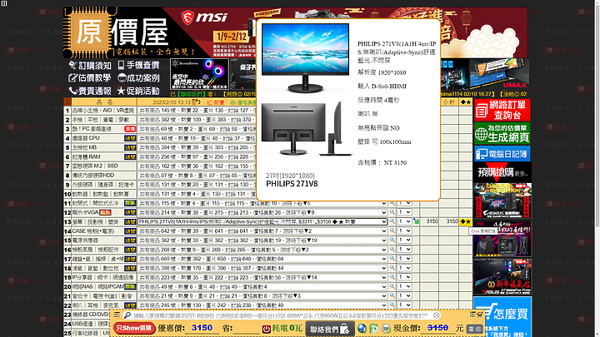Open the 估價教學 menu item
This screenshot has height=337, width=600.
[89, 78]
